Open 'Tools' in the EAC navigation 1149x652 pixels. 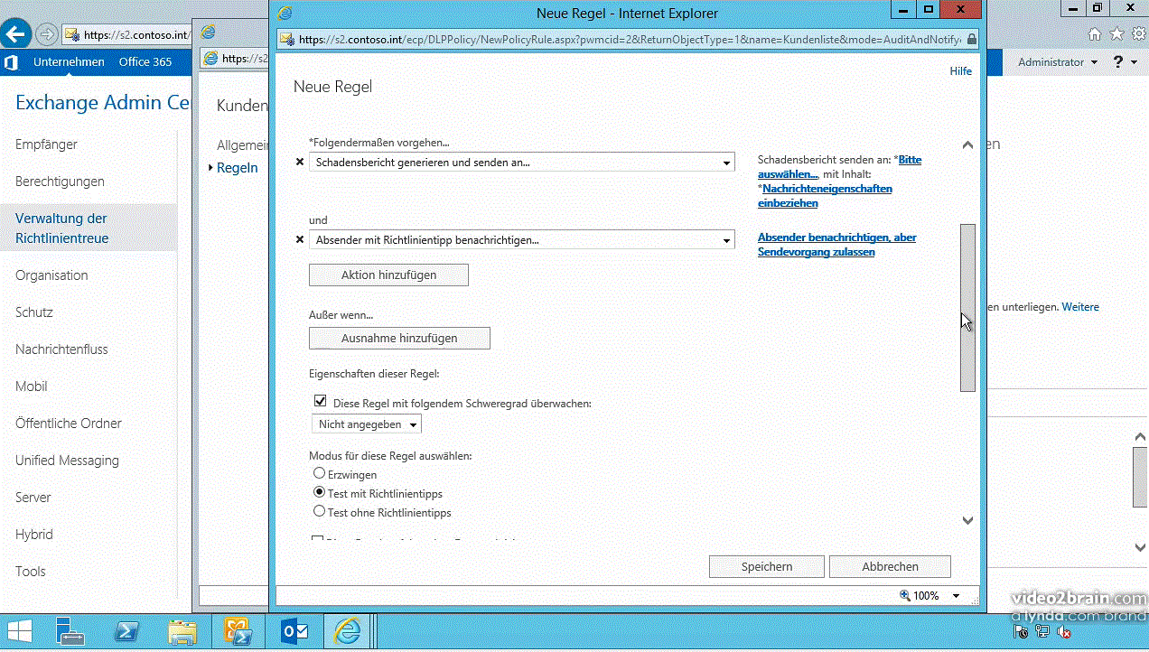pos(31,572)
